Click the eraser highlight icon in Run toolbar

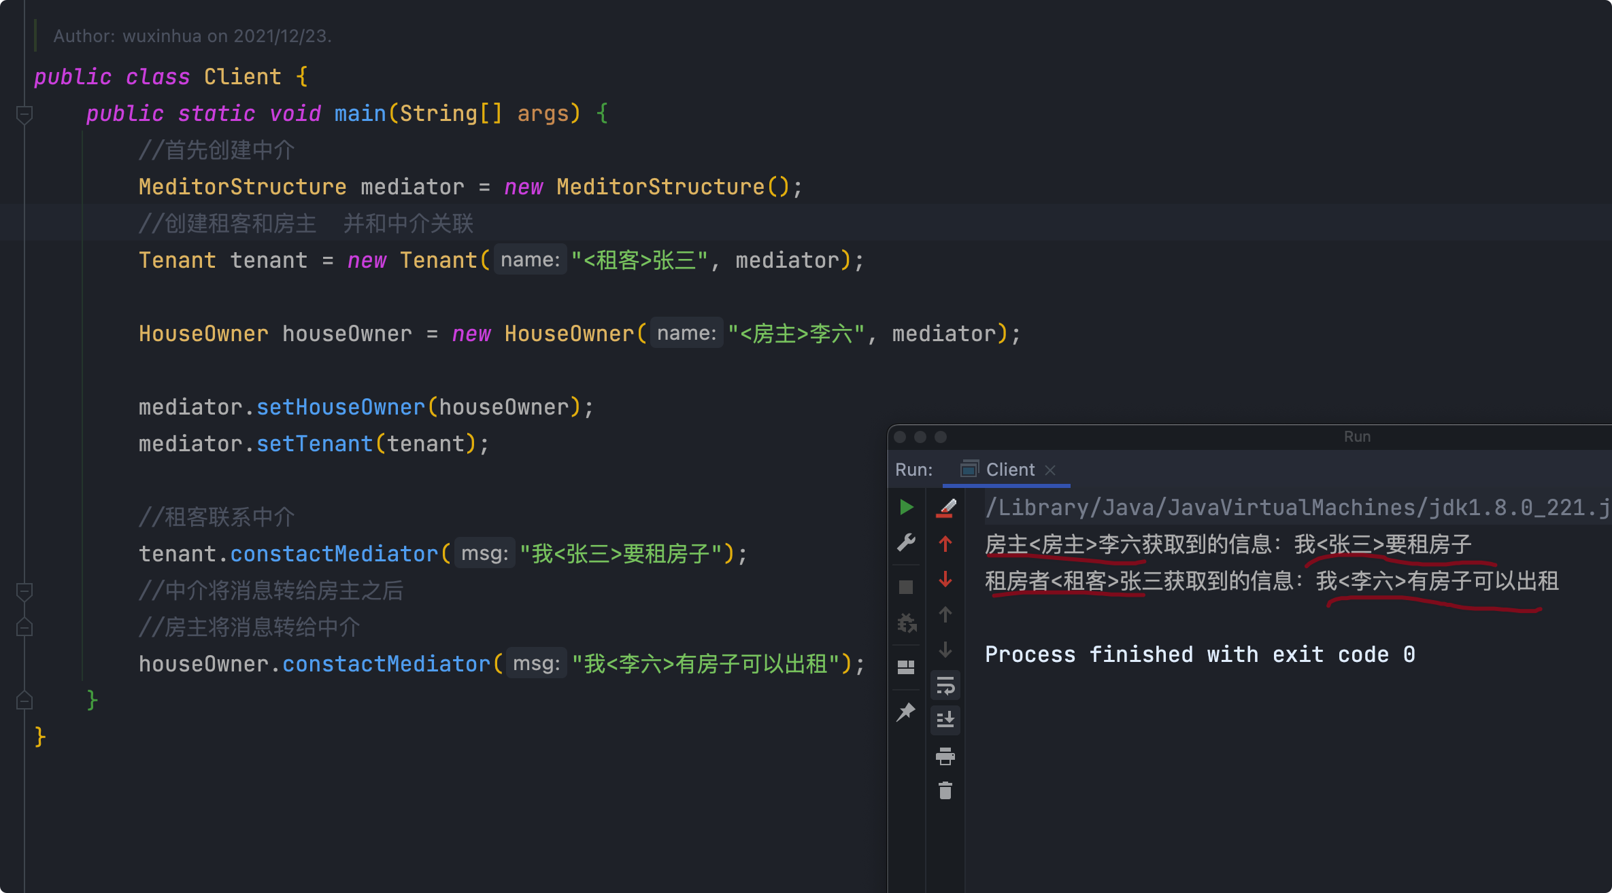pos(945,508)
